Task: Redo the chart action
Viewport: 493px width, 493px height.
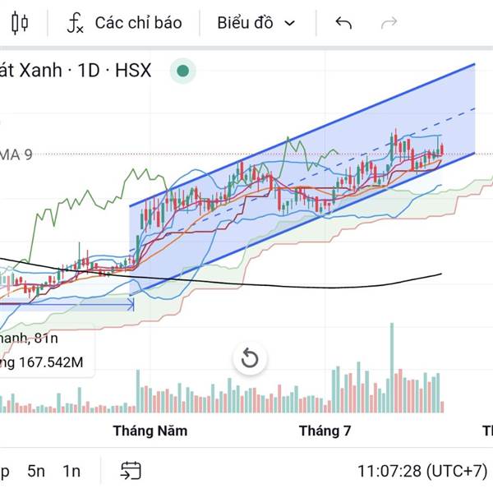Action: coord(389,23)
